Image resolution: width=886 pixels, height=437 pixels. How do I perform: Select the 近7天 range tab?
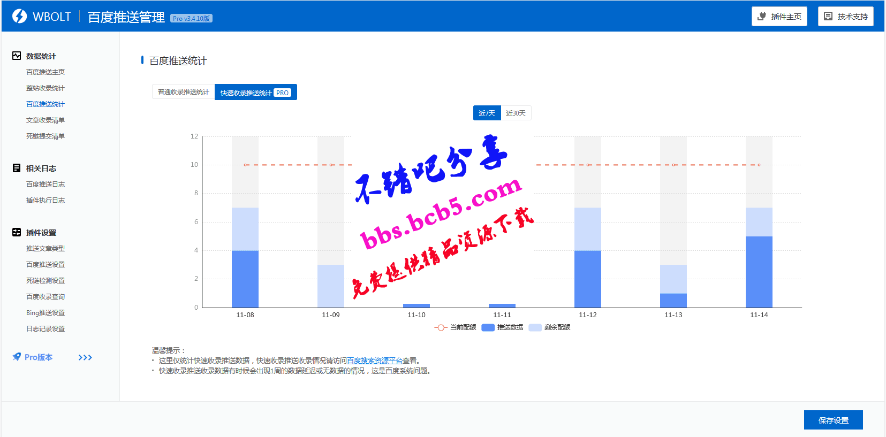tap(487, 113)
